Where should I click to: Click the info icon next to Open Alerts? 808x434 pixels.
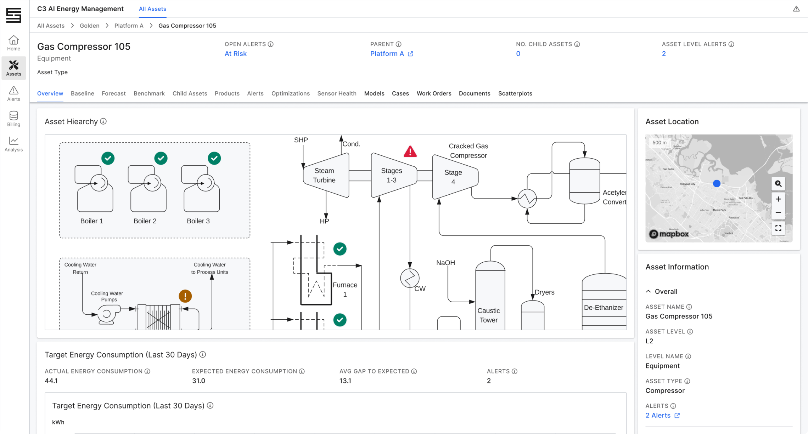point(271,44)
